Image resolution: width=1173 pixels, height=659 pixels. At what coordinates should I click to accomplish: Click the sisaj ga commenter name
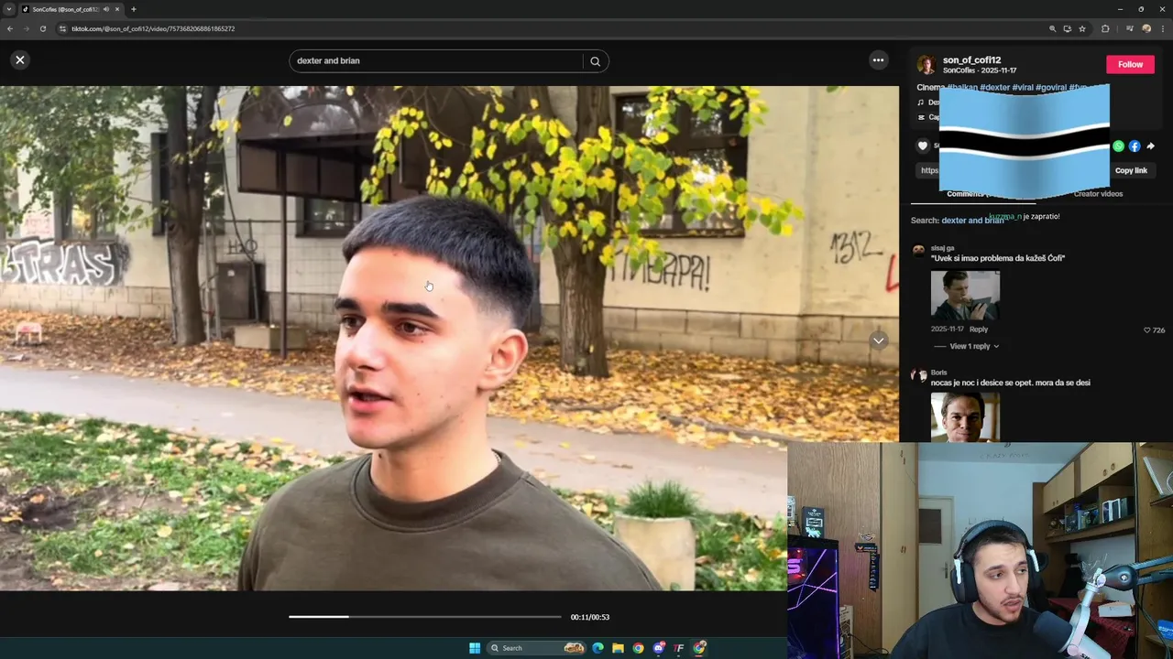point(942,248)
